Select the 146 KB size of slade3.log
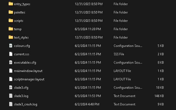 (x=159, y=96)
